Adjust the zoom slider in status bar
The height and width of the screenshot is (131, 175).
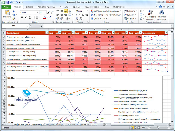[x=158, y=128]
